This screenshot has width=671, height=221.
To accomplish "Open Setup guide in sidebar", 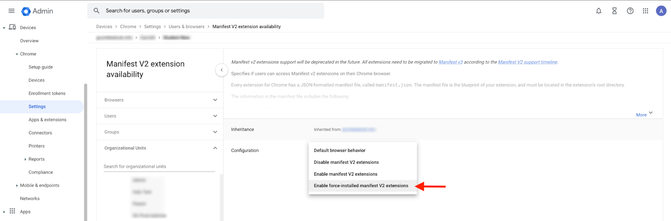I will click(41, 67).
